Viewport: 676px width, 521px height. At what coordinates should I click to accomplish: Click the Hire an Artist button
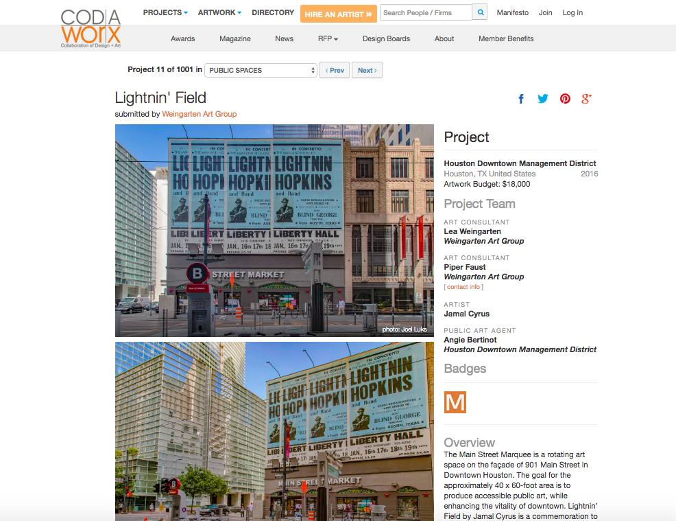[x=339, y=14]
